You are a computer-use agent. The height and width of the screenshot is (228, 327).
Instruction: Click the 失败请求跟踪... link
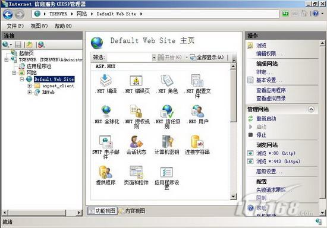(x=273, y=189)
